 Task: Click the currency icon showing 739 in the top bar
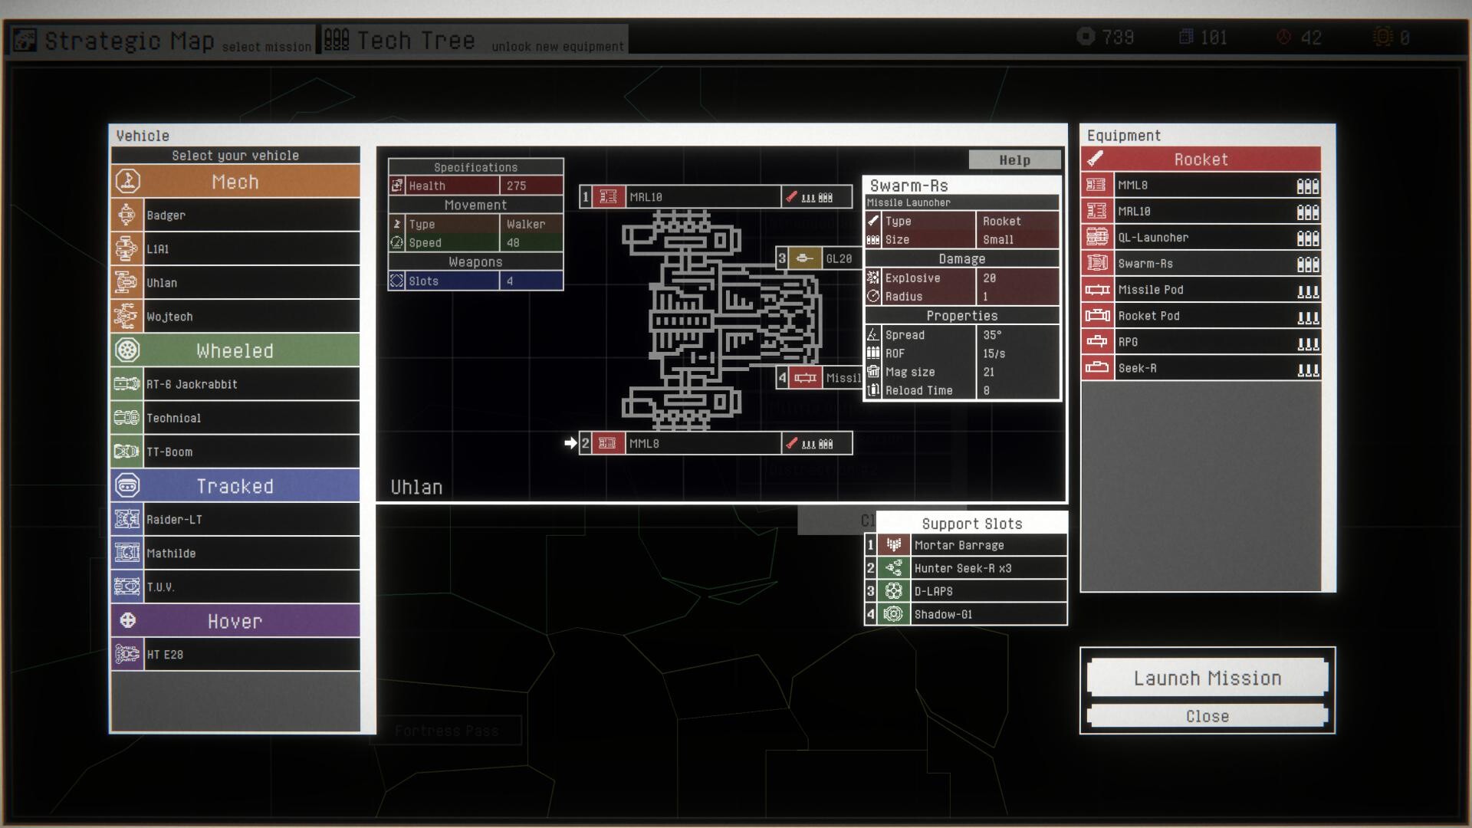coord(1086,36)
